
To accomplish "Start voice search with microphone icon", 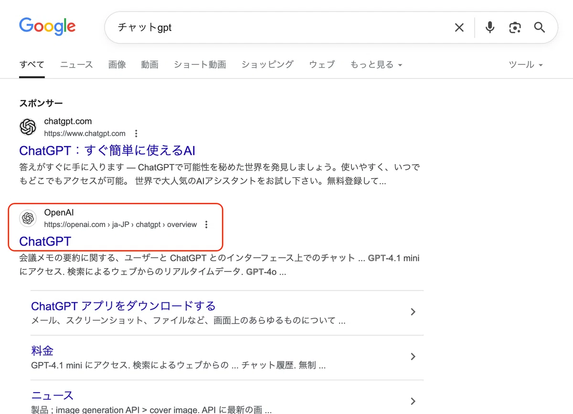I will click(490, 27).
